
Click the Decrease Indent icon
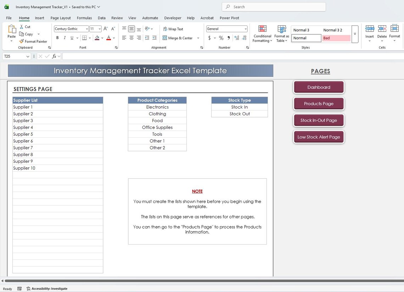(147, 38)
